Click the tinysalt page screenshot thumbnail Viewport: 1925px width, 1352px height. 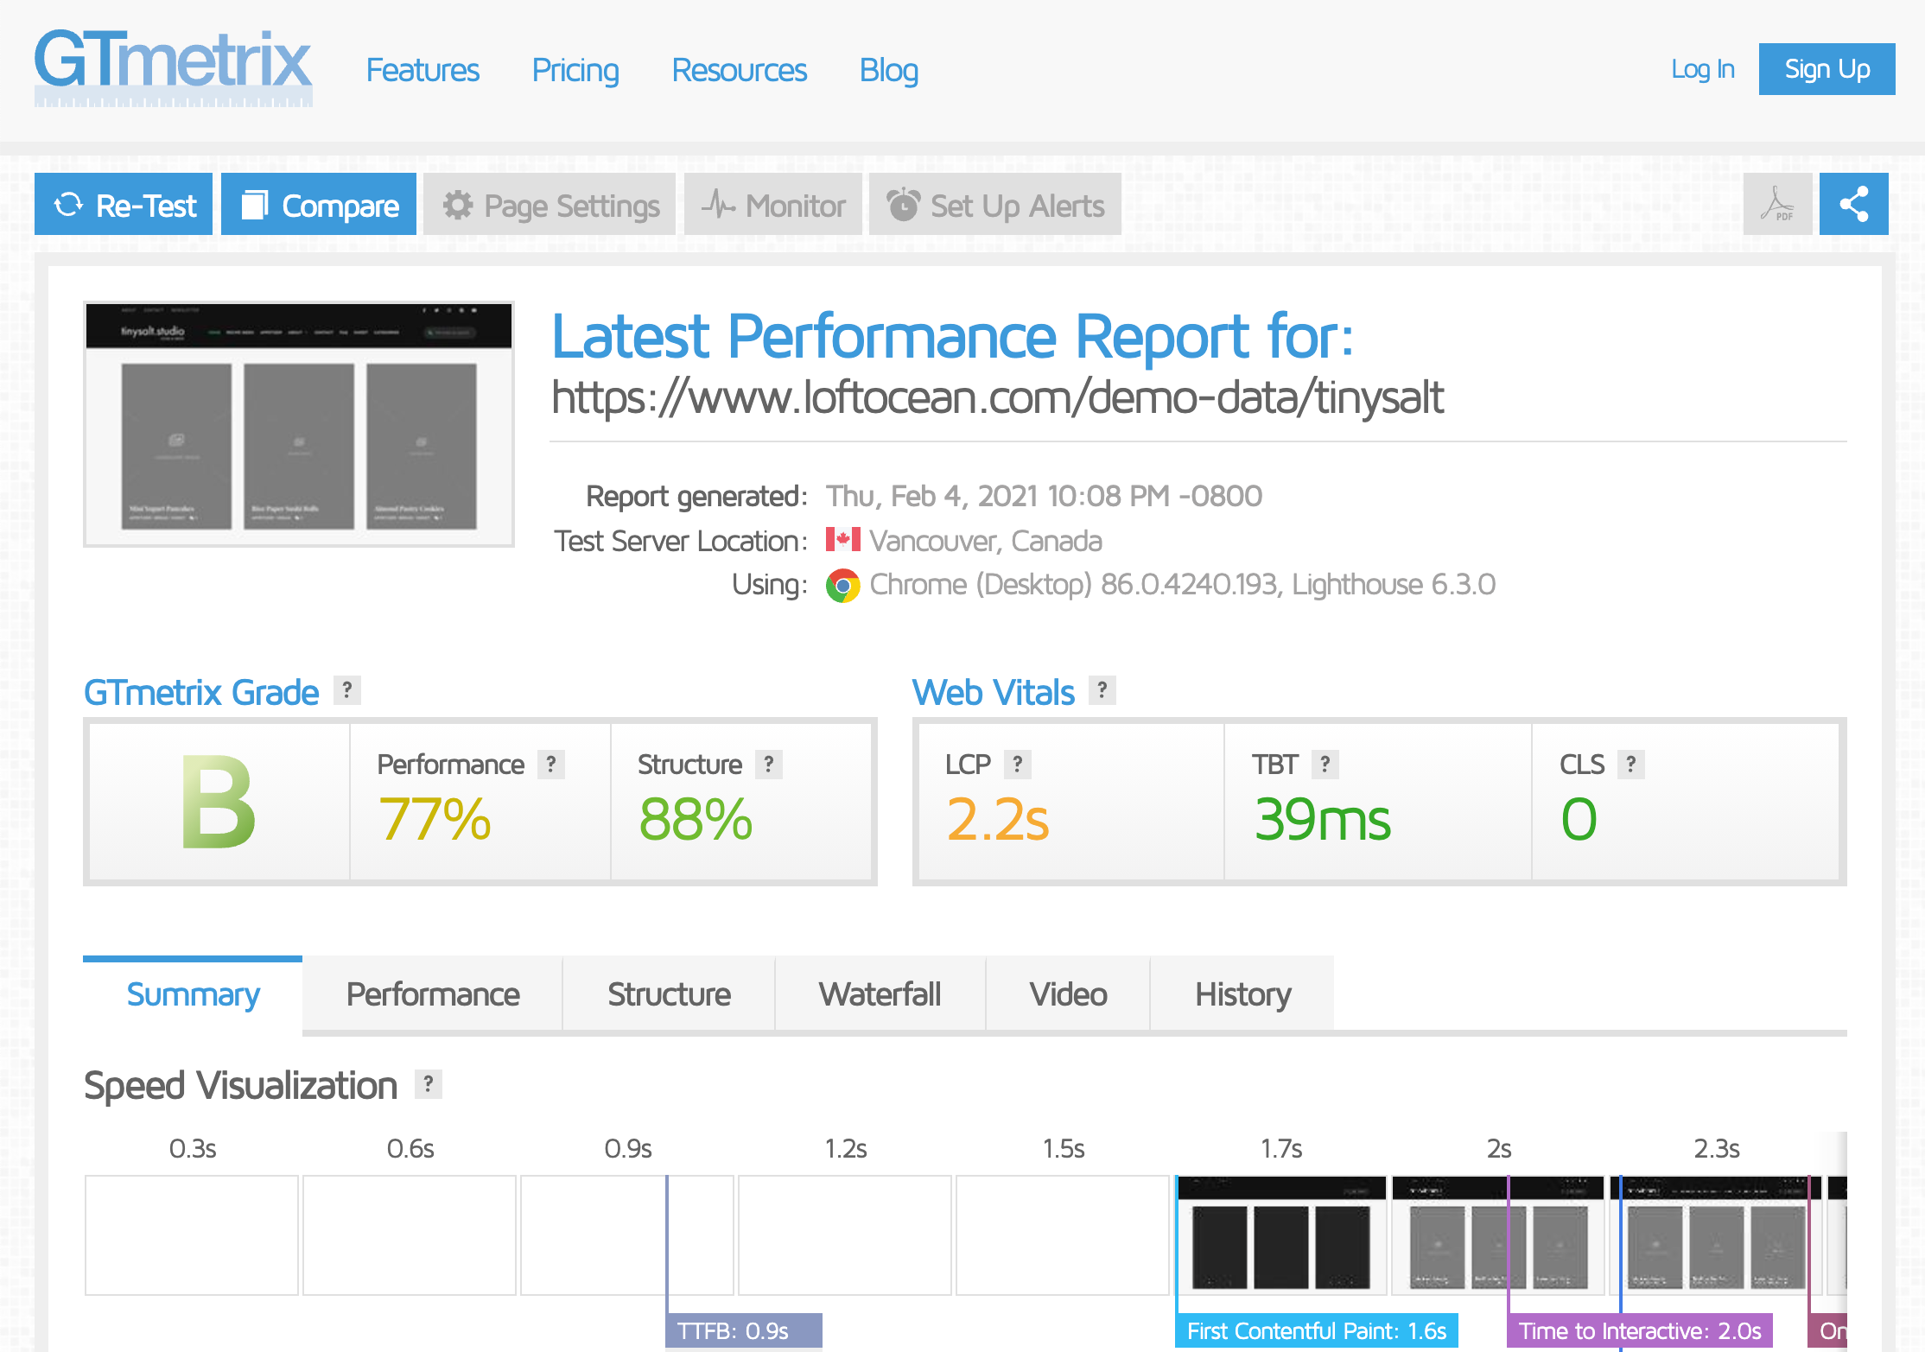pos(299,424)
